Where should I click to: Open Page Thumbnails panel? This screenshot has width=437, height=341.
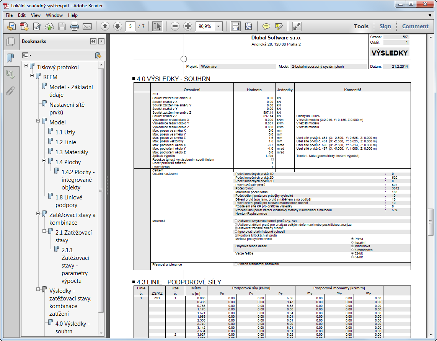tap(11, 41)
